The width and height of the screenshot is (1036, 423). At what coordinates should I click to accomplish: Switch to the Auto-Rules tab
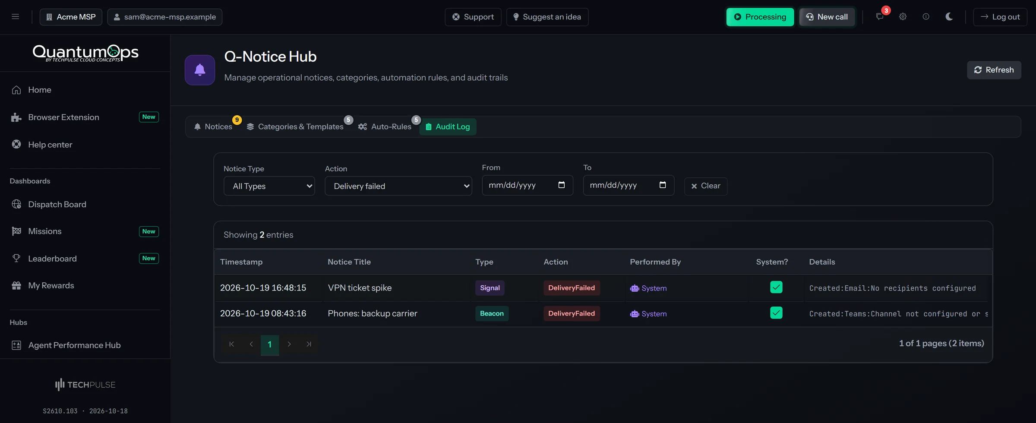(x=385, y=126)
